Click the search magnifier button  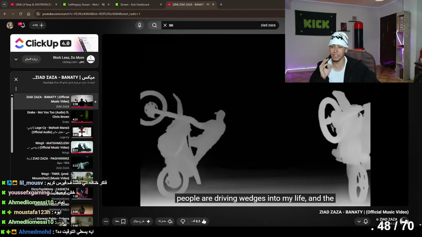(154, 25)
